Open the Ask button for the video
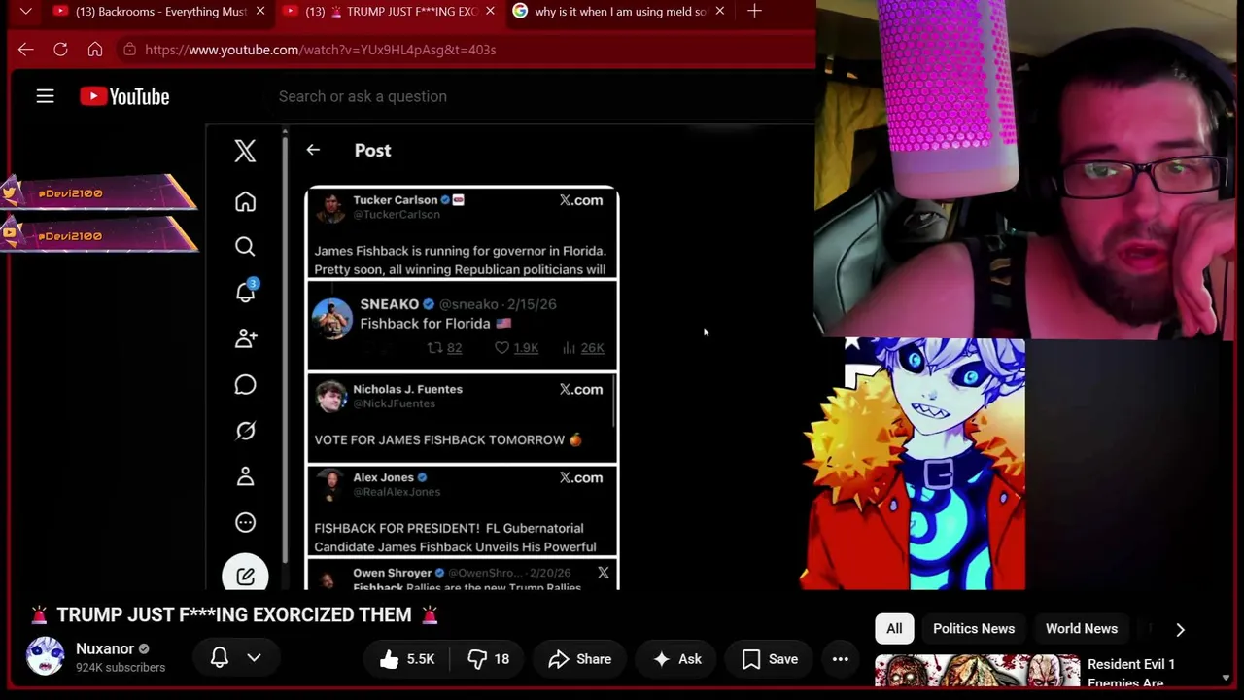Viewport: 1244px width, 700px height. (677, 659)
